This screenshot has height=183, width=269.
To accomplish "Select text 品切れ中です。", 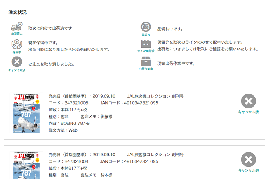I will 170,29.
